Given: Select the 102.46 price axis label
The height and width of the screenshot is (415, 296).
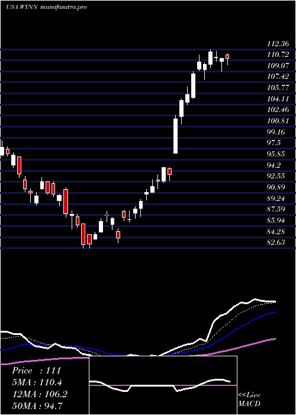Looking at the screenshot, I should coord(278,110).
